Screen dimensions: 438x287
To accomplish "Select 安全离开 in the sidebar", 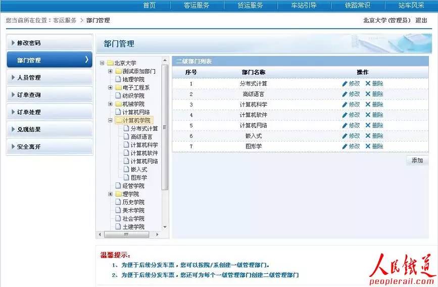I will 50,147.
